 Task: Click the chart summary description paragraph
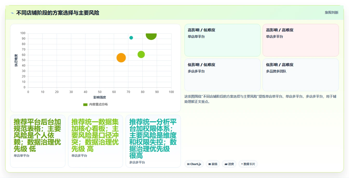(x=260, y=99)
